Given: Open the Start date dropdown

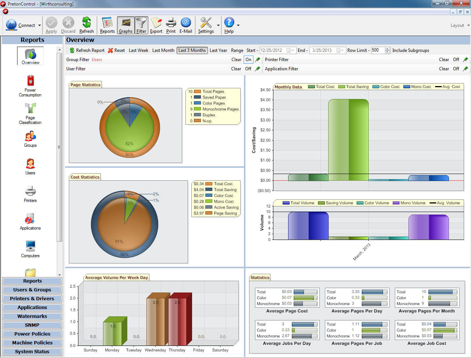Looking at the screenshot, I should coord(293,50).
